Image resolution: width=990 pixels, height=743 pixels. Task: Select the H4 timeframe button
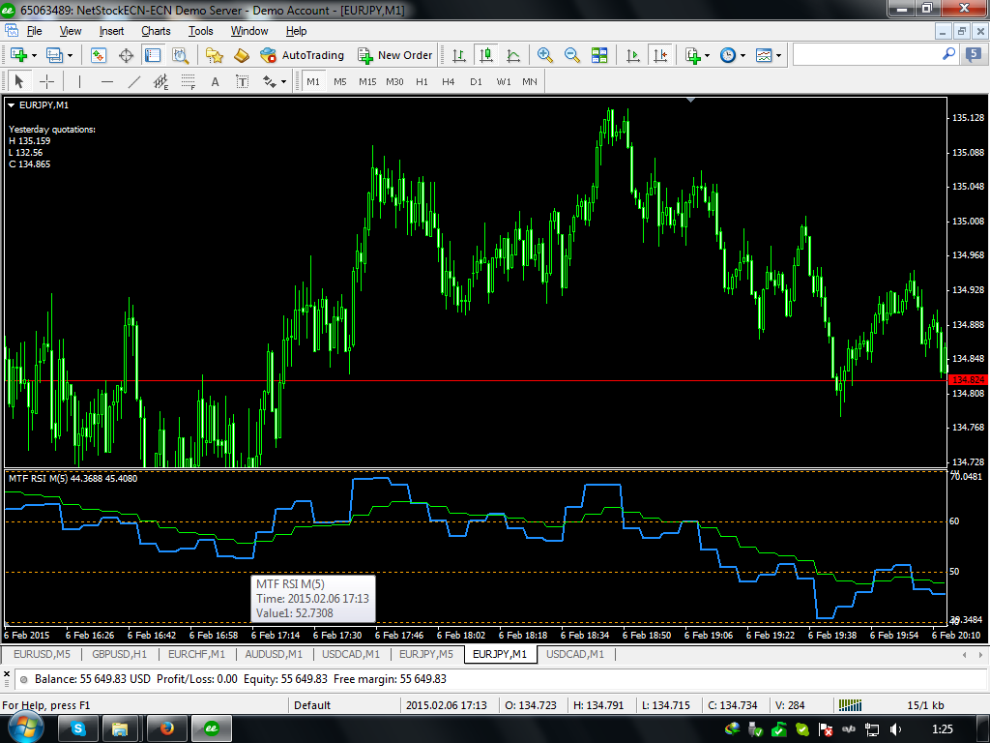click(449, 82)
